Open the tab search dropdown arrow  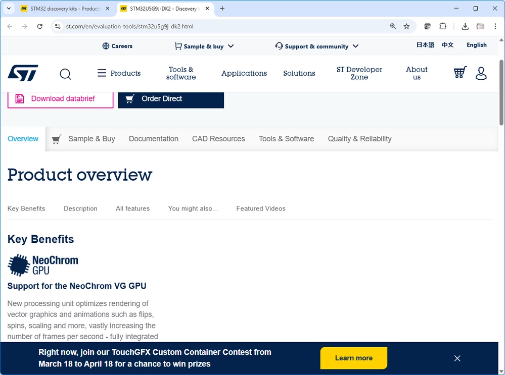click(9, 9)
